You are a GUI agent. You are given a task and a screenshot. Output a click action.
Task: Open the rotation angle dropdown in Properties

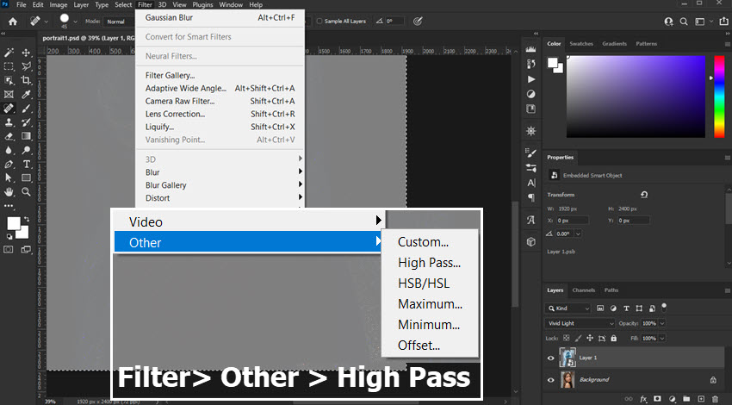pos(579,234)
